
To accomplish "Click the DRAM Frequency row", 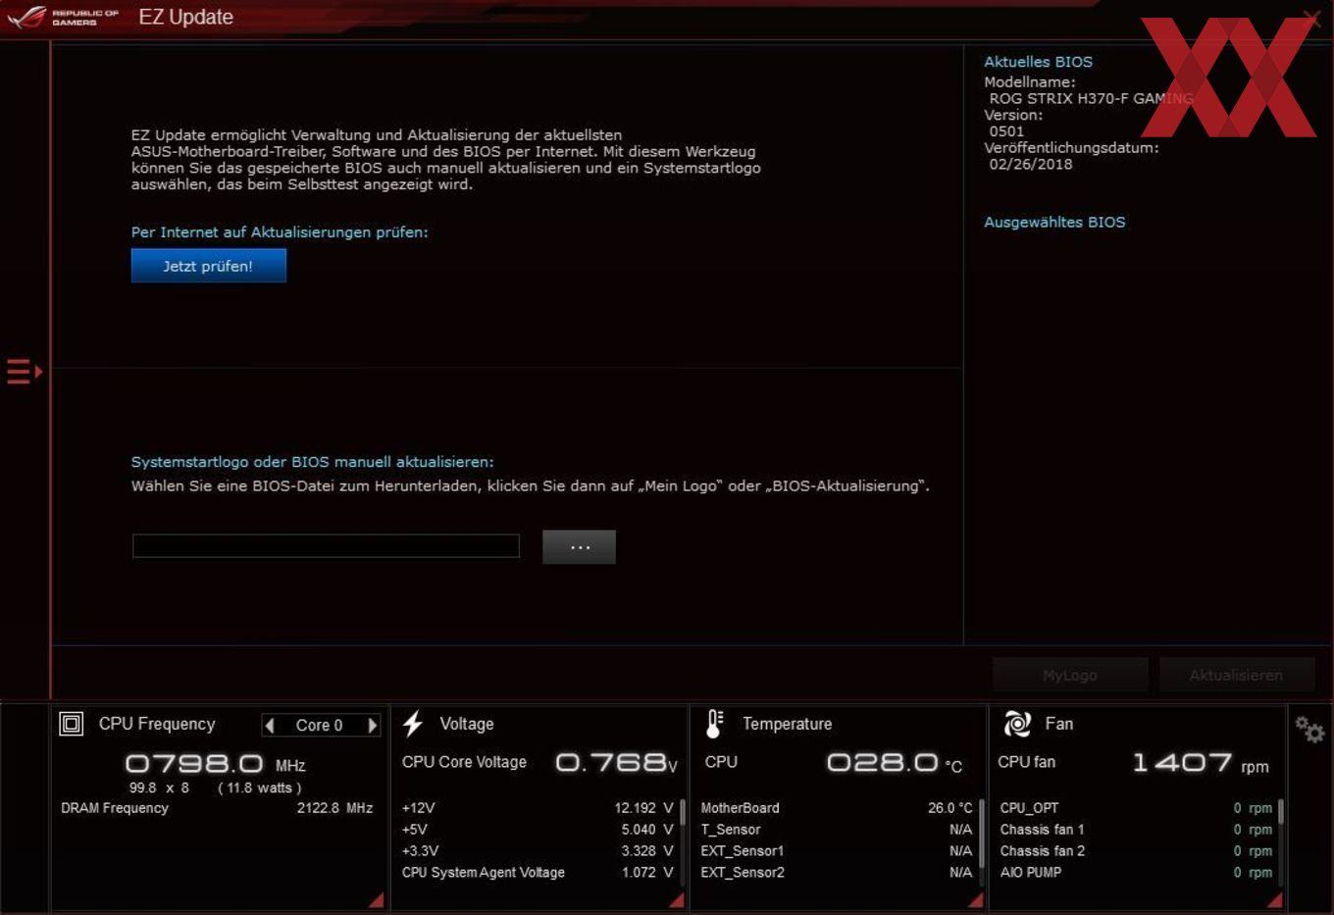I will [x=217, y=808].
